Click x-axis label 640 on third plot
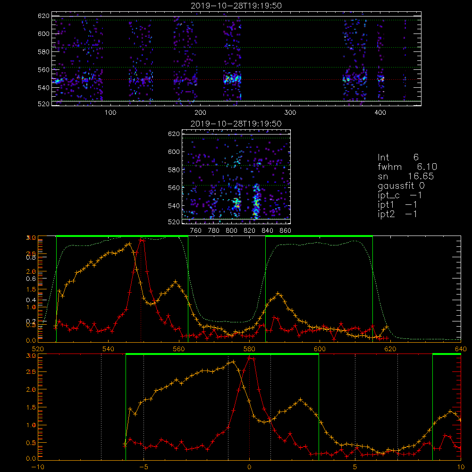Viewport: 472px width, 472px height. click(x=461, y=349)
